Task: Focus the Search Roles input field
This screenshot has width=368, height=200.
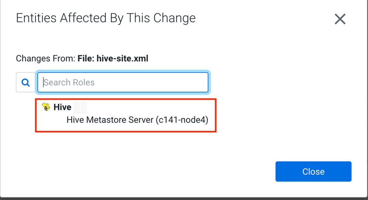Action: 123,82
